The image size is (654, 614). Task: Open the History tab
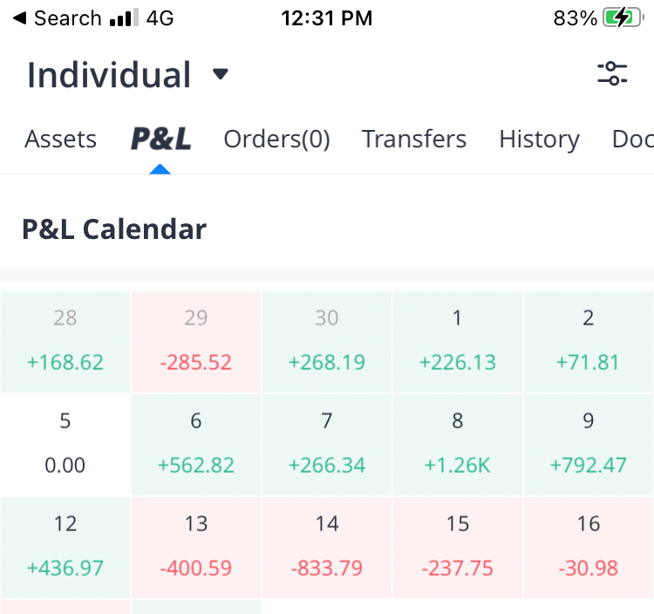539,140
